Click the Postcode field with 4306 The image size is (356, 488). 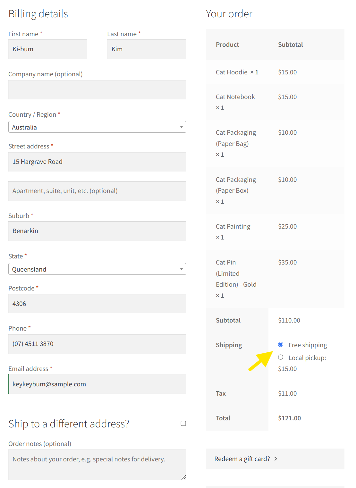97,304
